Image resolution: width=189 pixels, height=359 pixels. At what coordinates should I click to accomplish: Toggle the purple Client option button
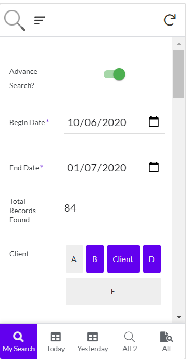click(123, 259)
